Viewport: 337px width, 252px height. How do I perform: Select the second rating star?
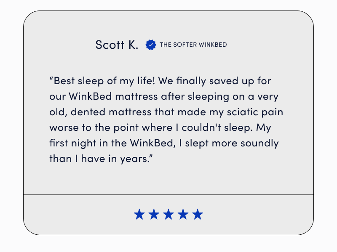[x=154, y=214]
